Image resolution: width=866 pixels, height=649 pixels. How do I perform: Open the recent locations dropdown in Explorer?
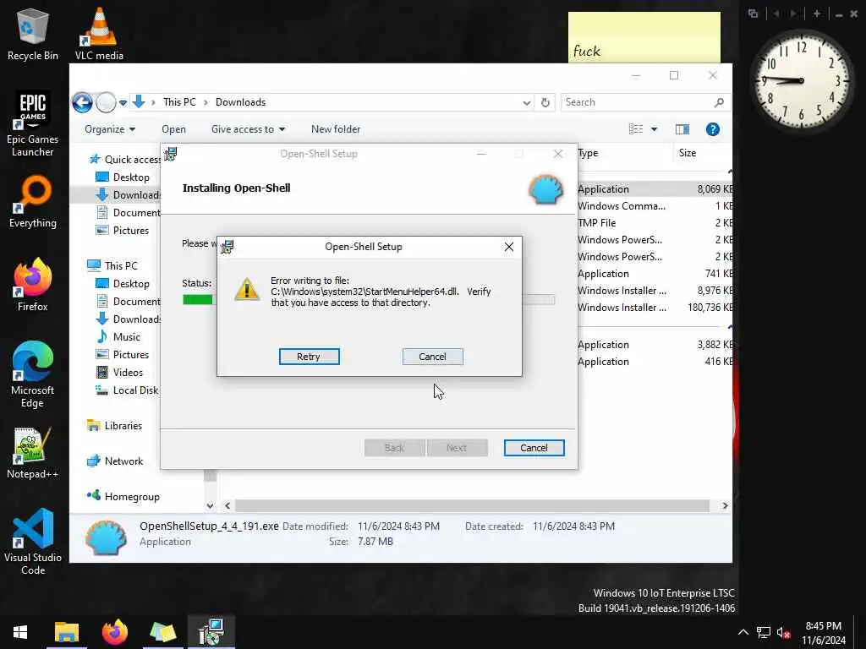[123, 102]
